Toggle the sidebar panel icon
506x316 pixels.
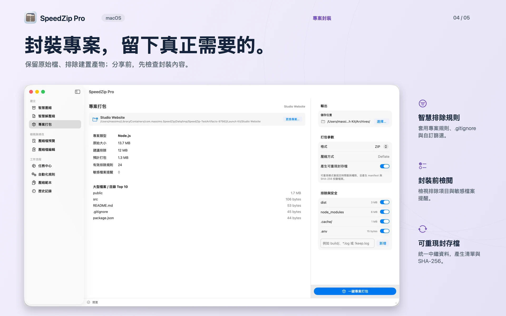(x=77, y=92)
